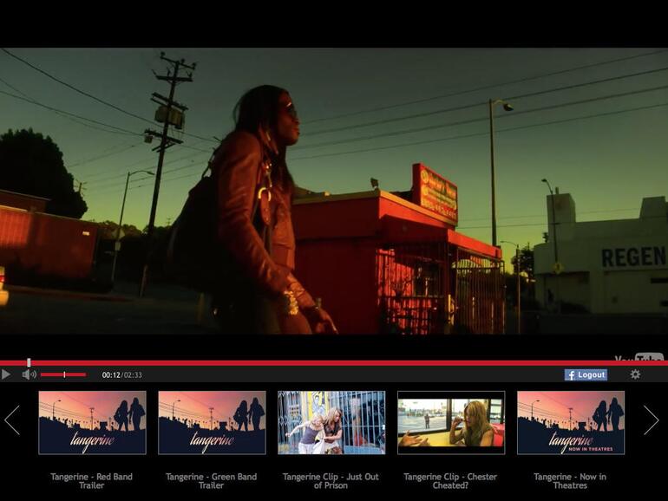
Task: Click the previous carousel arrow
Action: click(x=12, y=420)
